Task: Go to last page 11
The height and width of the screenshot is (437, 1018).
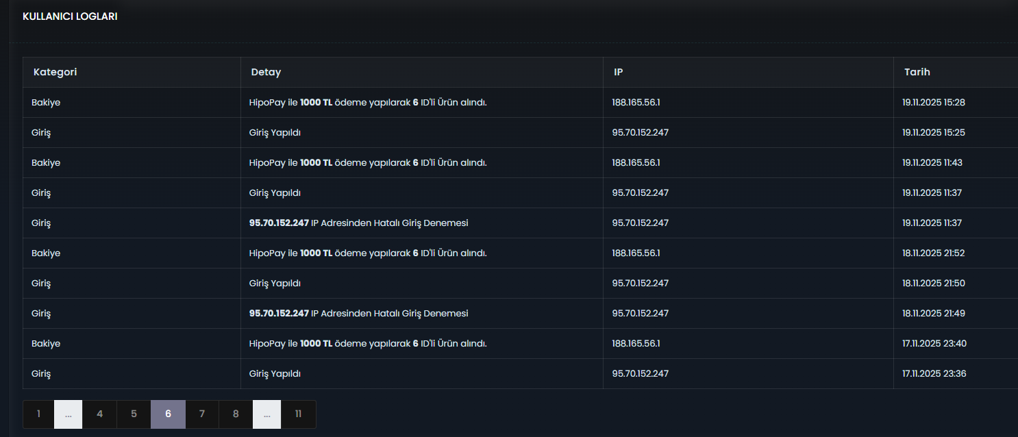Action: (299, 414)
